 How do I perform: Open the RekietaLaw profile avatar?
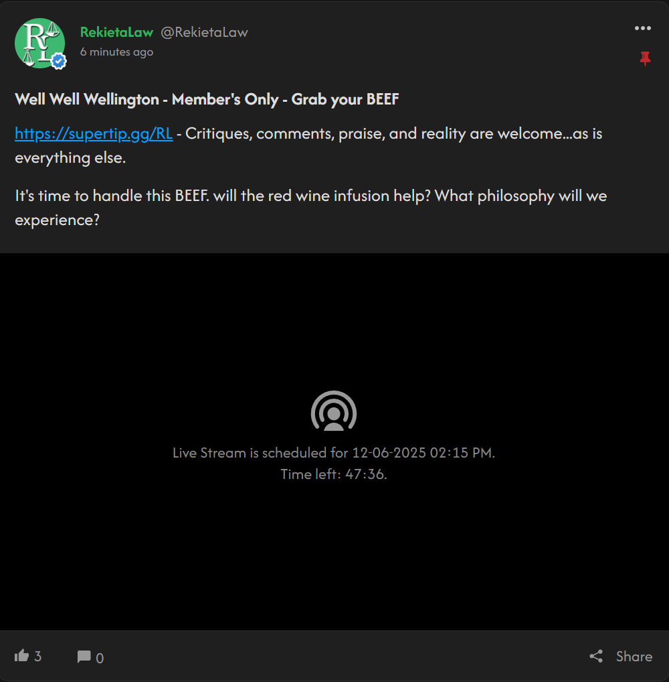[x=40, y=43]
